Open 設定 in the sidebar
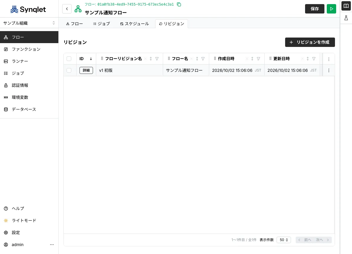Viewport: 352px width, 254px height. 29,233
